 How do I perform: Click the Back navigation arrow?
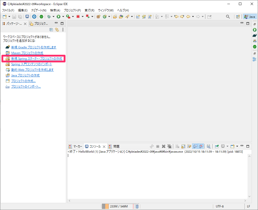tap(188, 17)
